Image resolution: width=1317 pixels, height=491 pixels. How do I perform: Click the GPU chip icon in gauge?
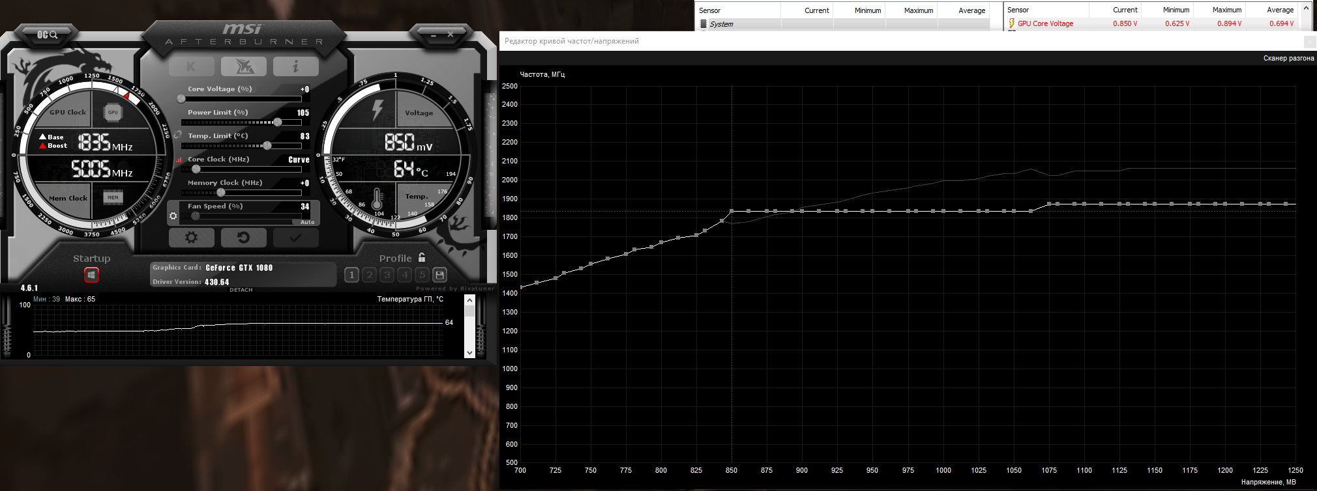point(113,112)
